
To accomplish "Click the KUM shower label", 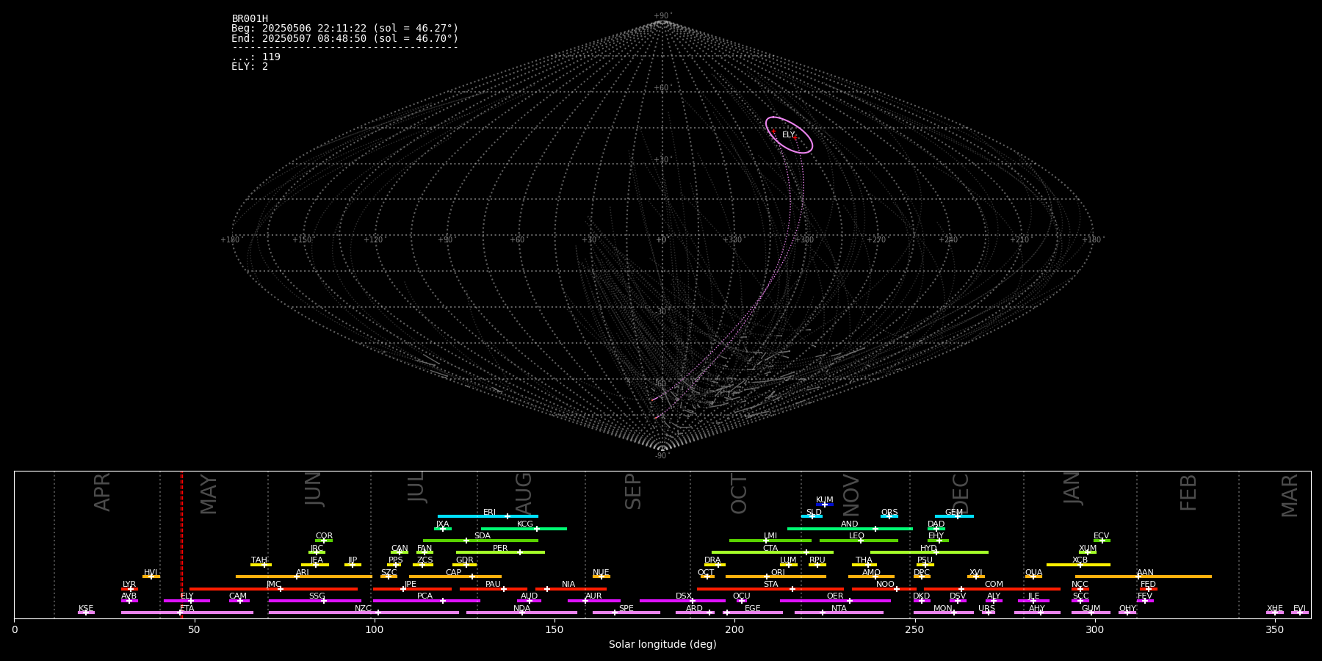I will pos(825,499).
